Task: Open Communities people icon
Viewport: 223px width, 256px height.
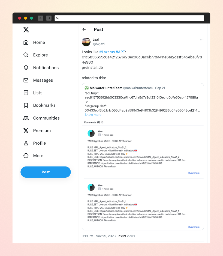Action: point(26,118)
